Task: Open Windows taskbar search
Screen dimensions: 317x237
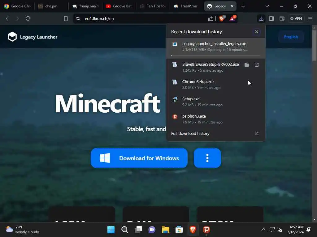Action: click(x=124, y=230)
